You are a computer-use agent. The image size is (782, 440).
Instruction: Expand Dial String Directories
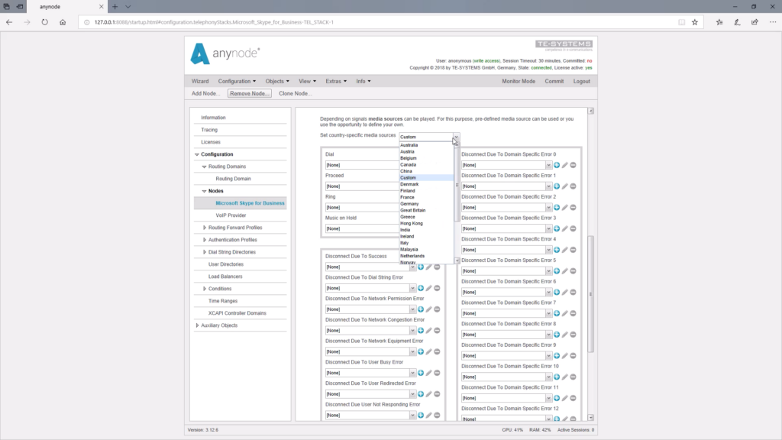click(x=205, y=252)
